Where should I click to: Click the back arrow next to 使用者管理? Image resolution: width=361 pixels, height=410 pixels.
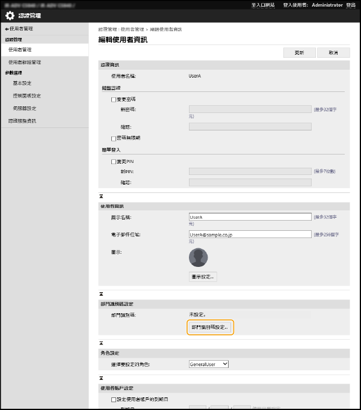(x=7, y=29)
